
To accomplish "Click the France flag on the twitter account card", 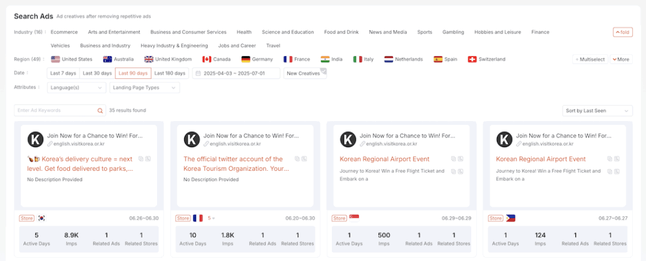I will tap(197, 218).
